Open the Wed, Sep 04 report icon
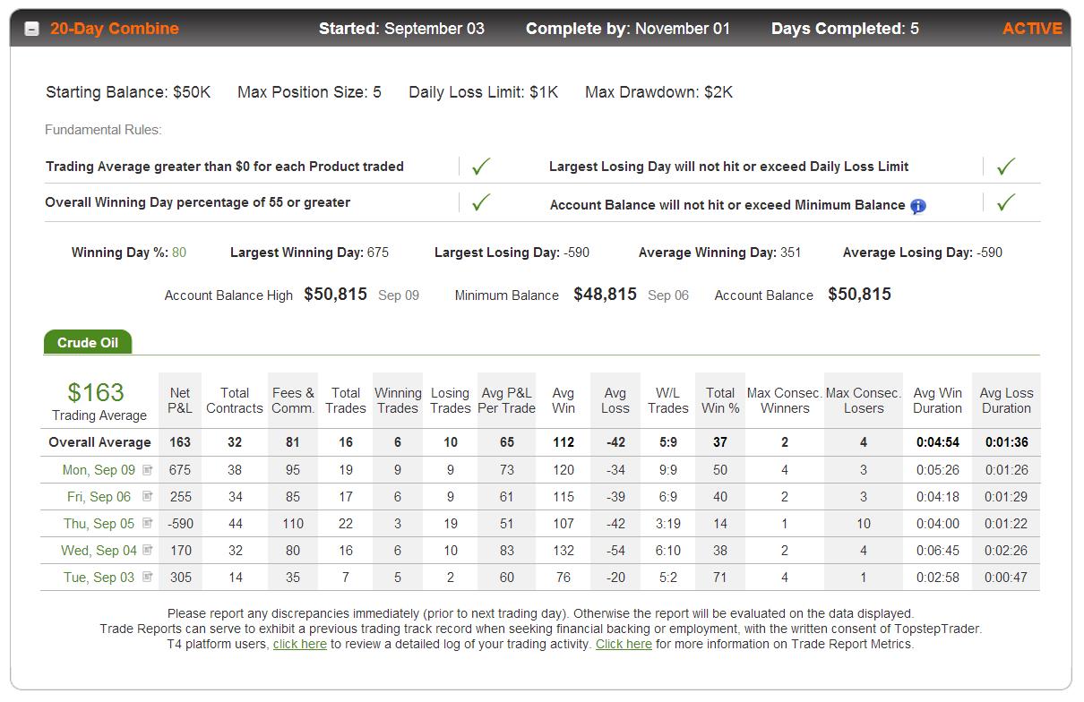1084x702 pixels. (x=147, y=550)
